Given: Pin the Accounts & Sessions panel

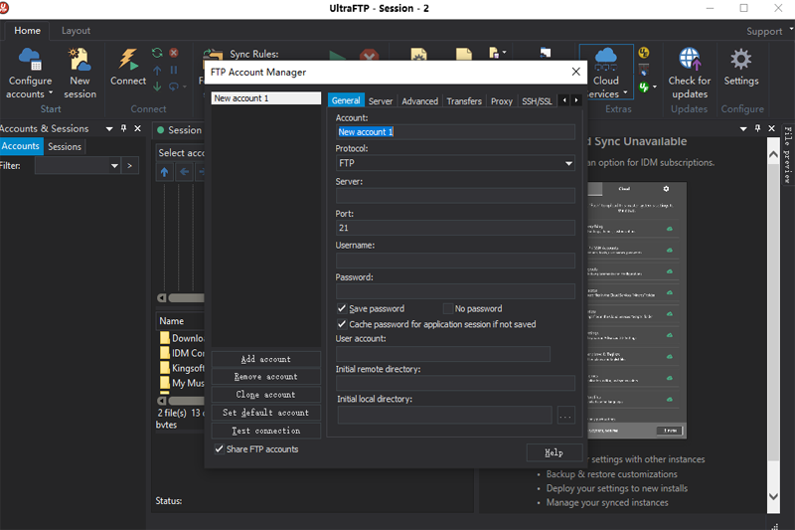Looking at the screenshot, I should coord(124,128).
